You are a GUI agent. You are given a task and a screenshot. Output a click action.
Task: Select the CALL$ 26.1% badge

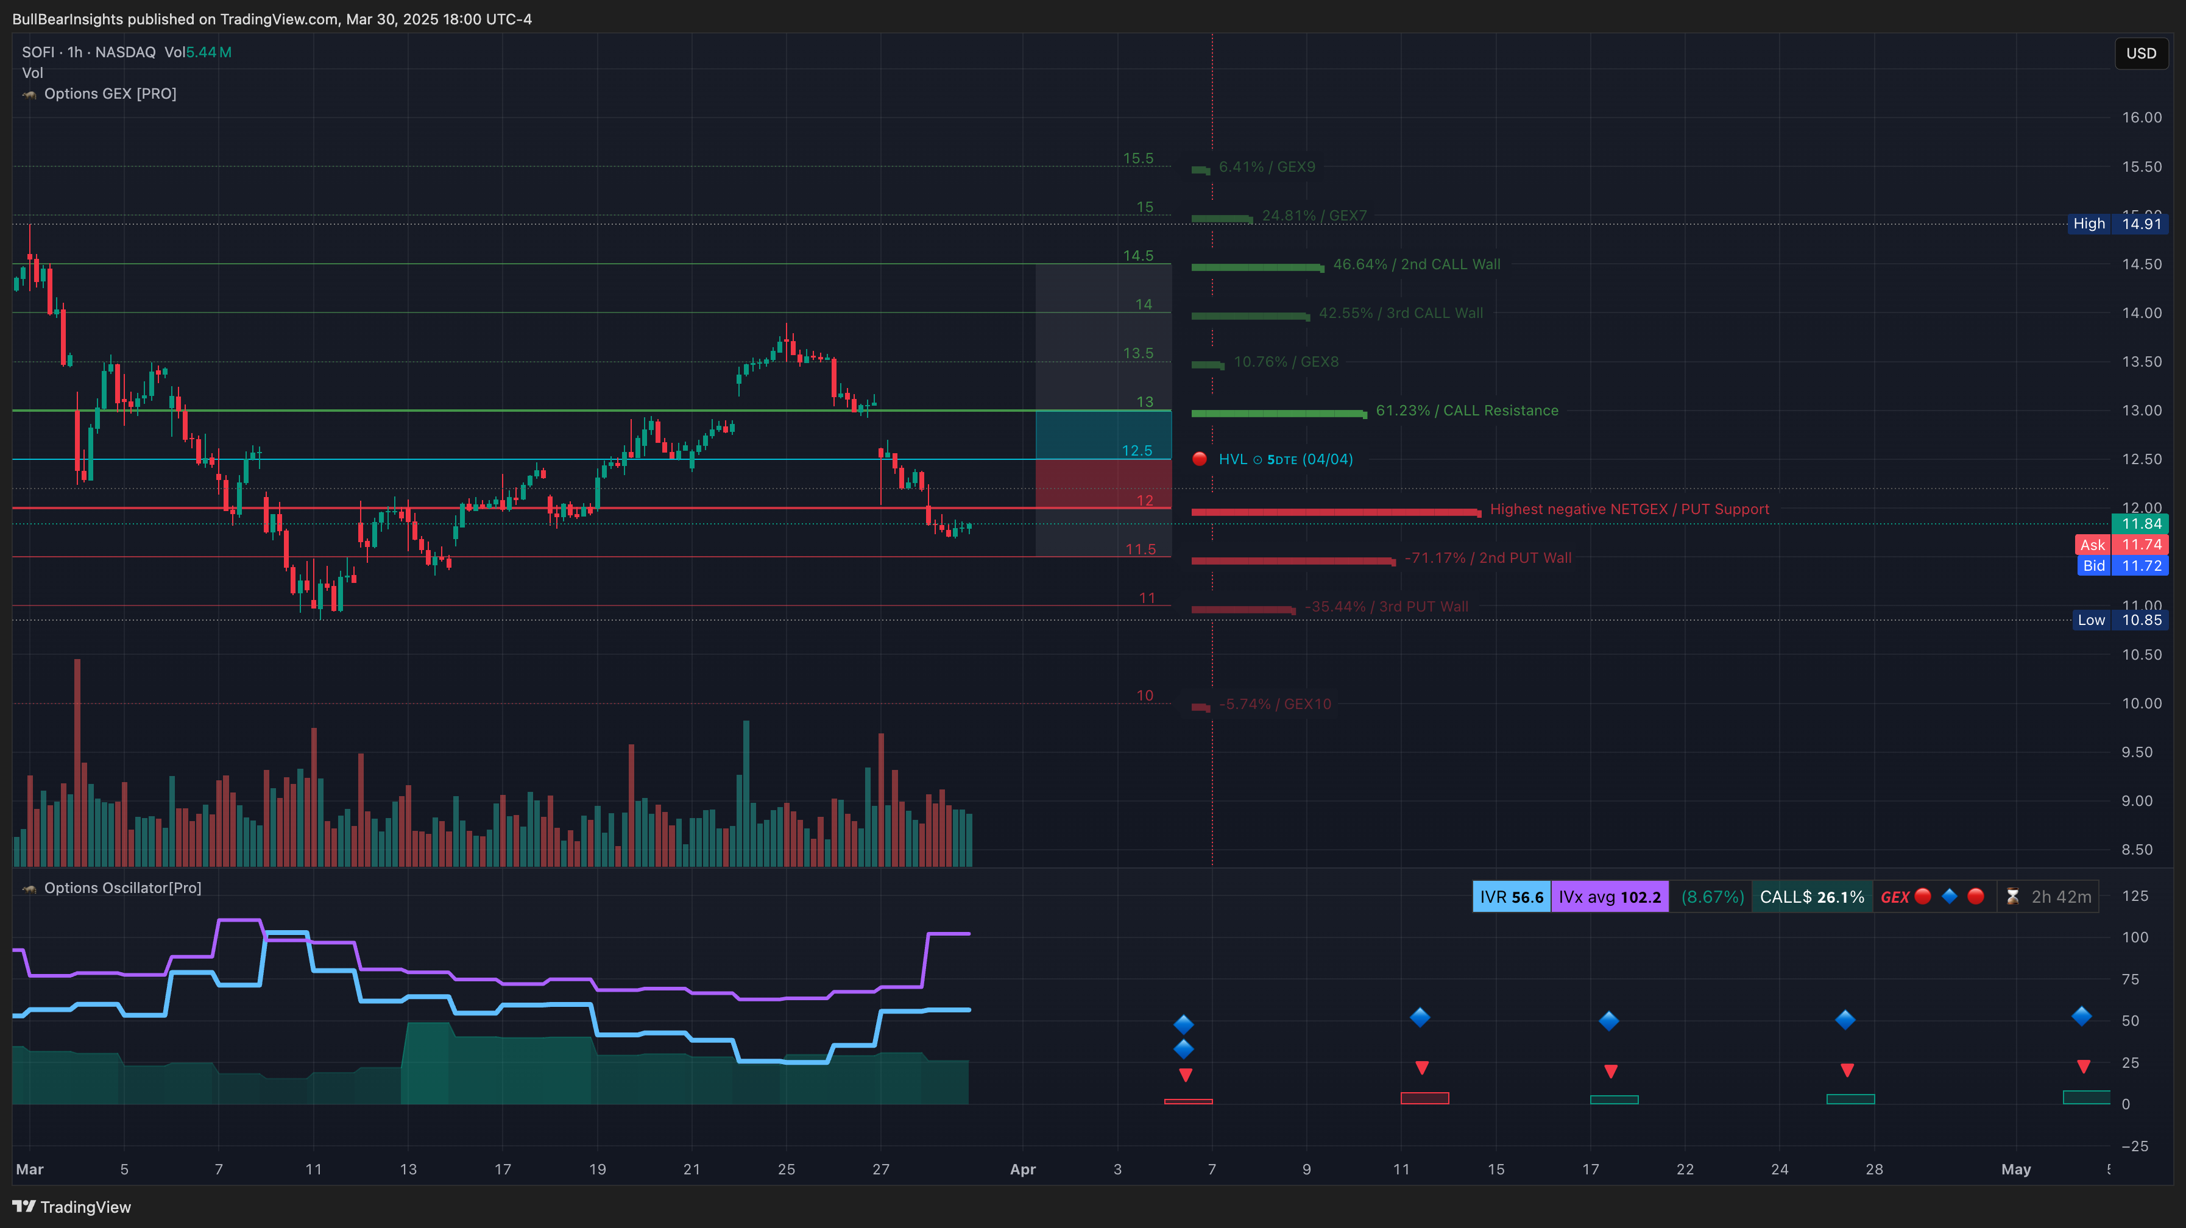(1812, 897)
